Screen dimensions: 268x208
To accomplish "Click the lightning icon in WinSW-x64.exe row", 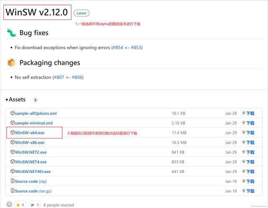I will coord(244,133).
